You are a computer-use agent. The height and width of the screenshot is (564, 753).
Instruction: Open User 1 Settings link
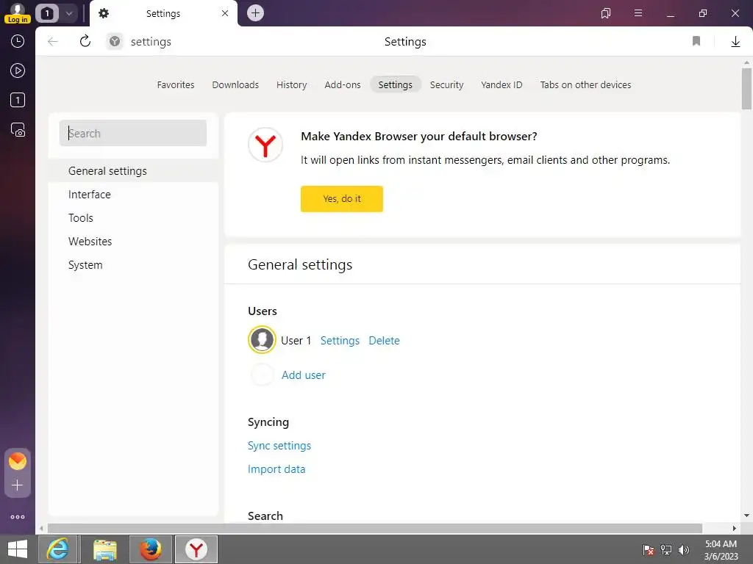coord(340,341)
